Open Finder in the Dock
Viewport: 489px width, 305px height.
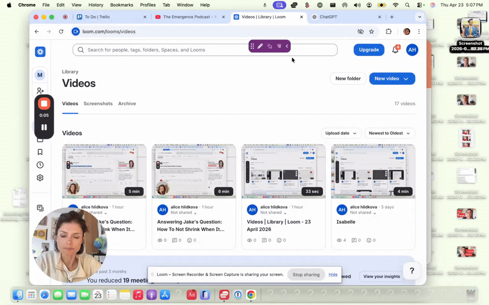[18, 295]
